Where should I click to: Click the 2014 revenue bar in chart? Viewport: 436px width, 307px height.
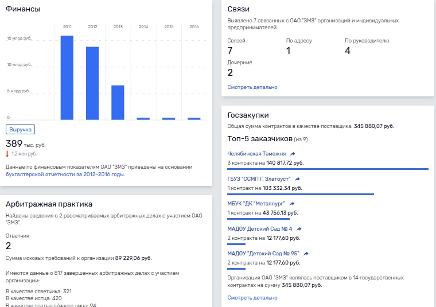143,119
